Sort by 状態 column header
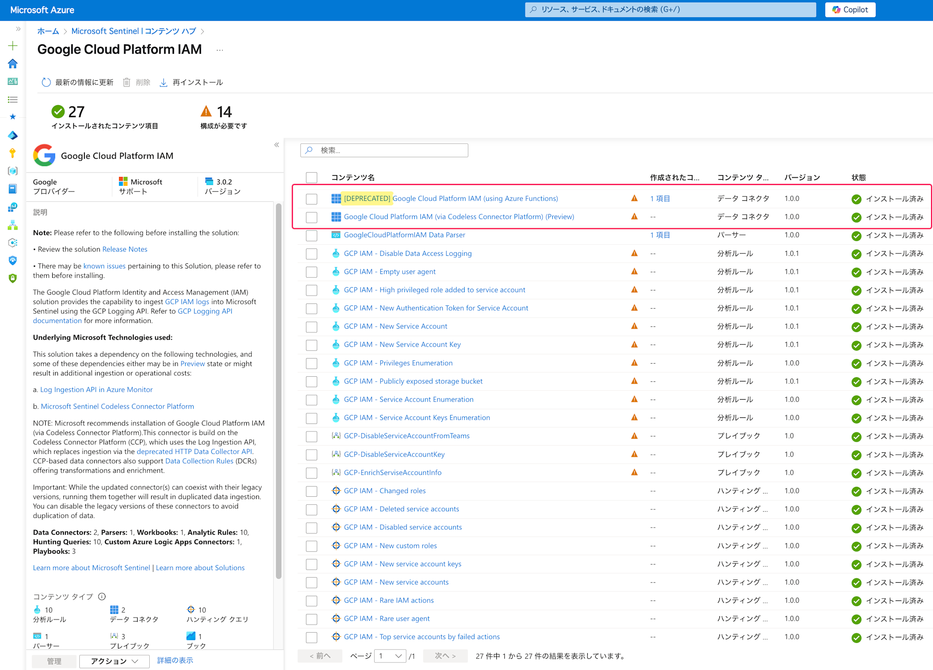The width and height of the screenshot is (933, 670). (x=859, y=177)
